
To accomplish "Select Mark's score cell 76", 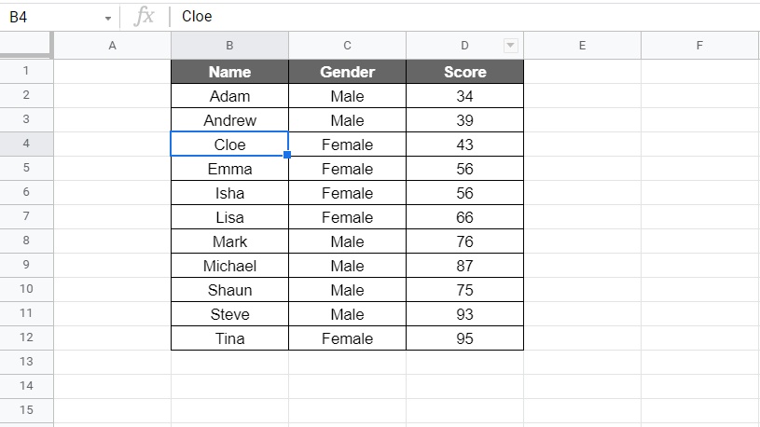I will point(464,241).
